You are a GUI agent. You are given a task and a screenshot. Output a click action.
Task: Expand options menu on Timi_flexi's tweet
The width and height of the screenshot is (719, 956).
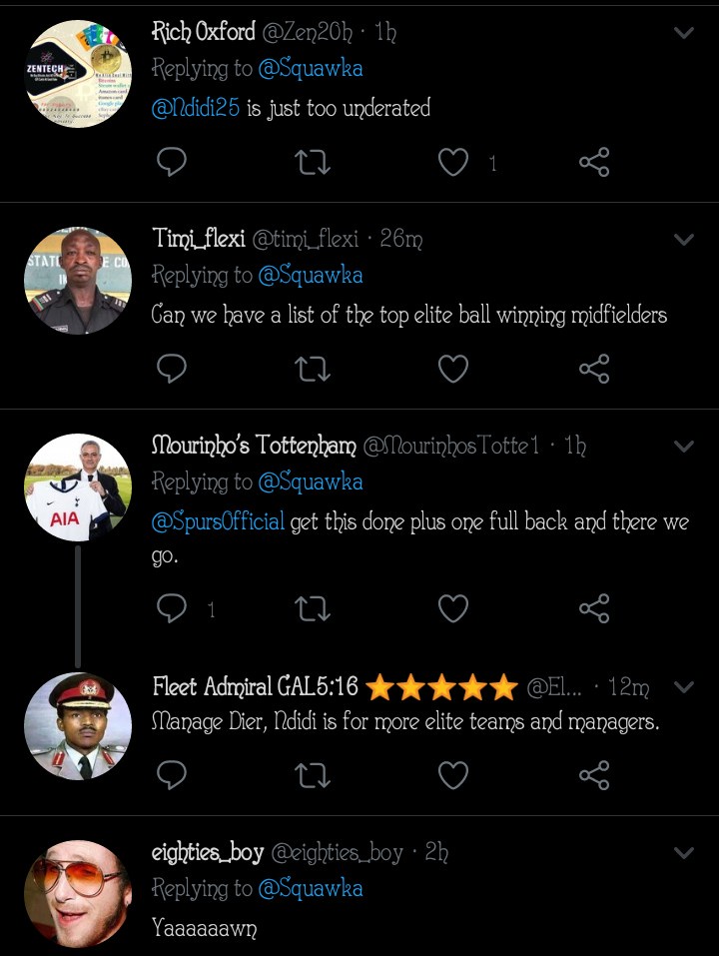point(684,240)
